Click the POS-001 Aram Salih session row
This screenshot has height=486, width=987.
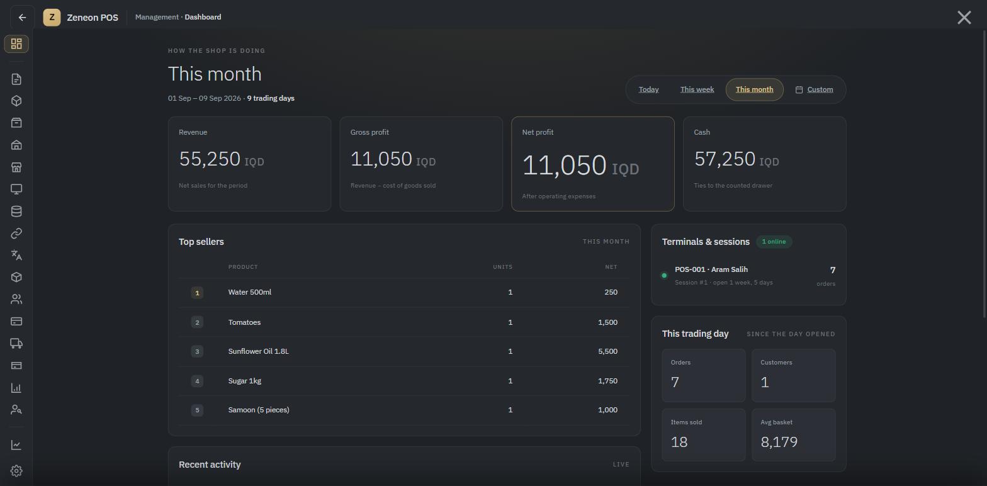click(748, 276)
